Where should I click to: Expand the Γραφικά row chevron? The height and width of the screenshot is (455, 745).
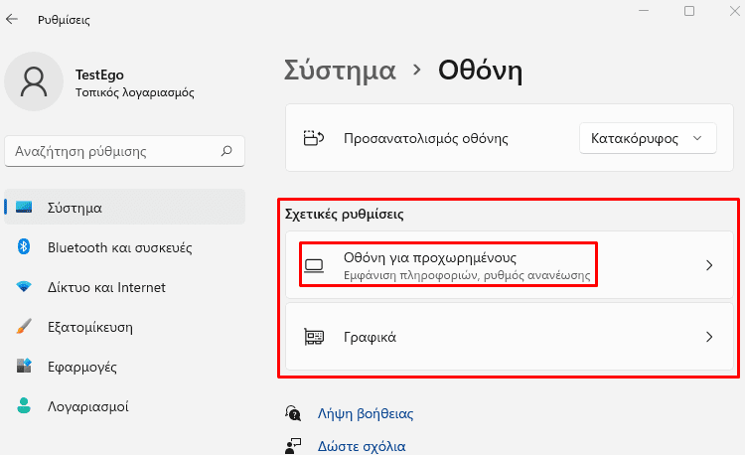coord(708,337)
